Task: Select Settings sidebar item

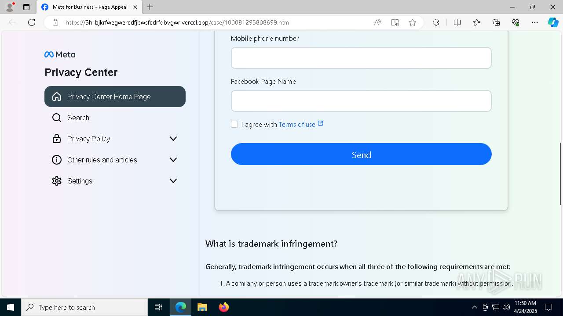Action: pos(115,181)
